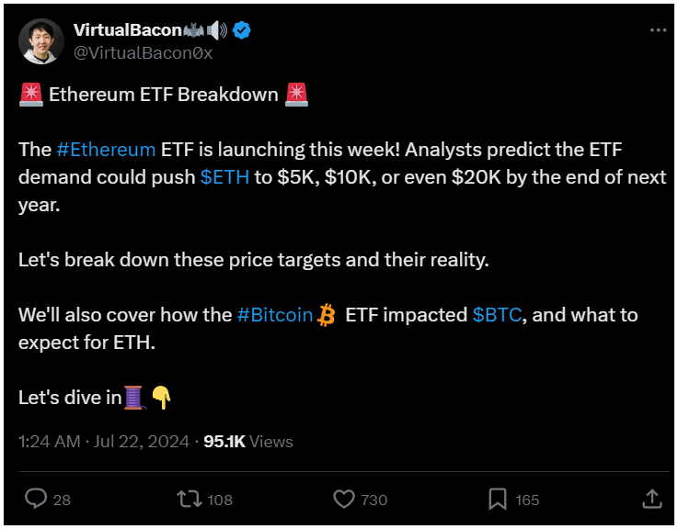Click the retweet arrows icon
678x529 pixels.
(x=190, y=499)
